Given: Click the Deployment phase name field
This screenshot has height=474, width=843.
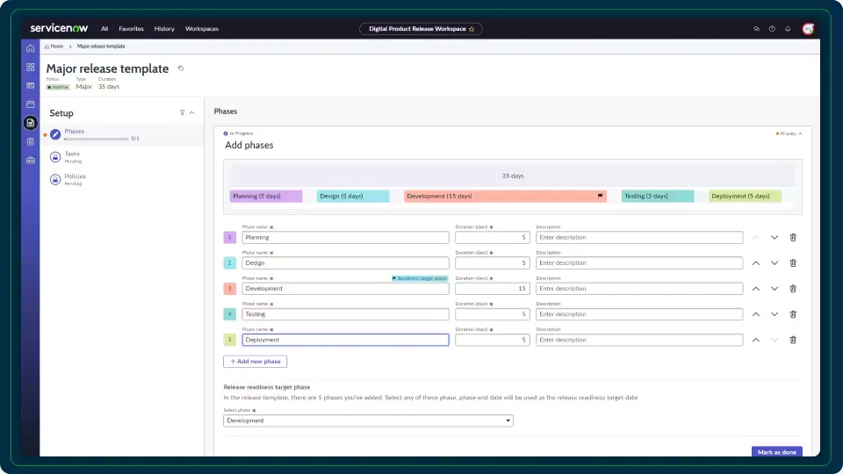Looking at the screenshot, I should [x=345, y=341].
